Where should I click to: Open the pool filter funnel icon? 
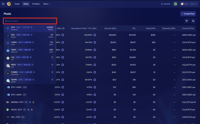coord(187,21)
